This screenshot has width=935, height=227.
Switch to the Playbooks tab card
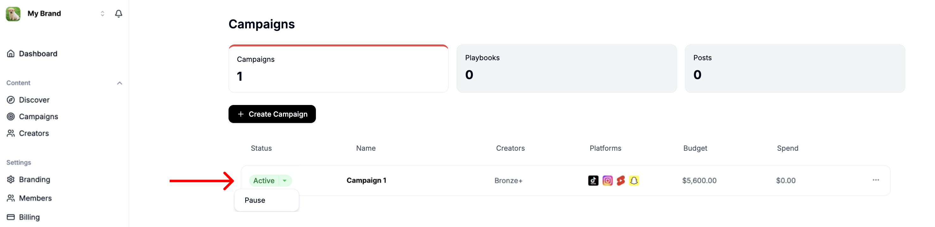tap(566, 68)
